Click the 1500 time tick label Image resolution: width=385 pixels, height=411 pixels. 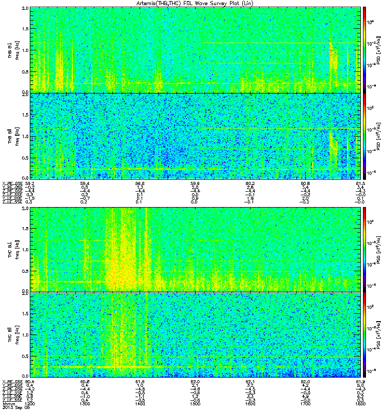(x=195, y=404)
